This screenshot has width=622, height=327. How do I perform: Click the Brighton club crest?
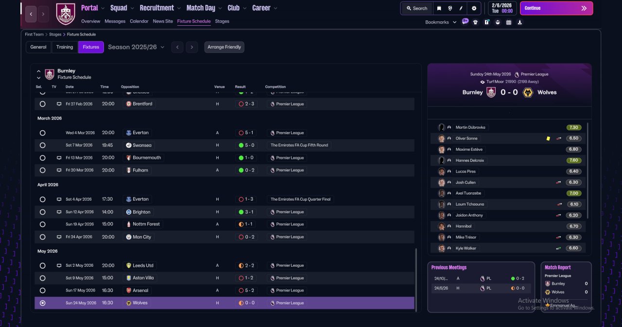(x=129, y=212)
